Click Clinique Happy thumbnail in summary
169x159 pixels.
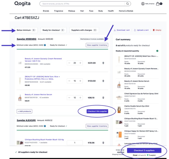[119, 135]
